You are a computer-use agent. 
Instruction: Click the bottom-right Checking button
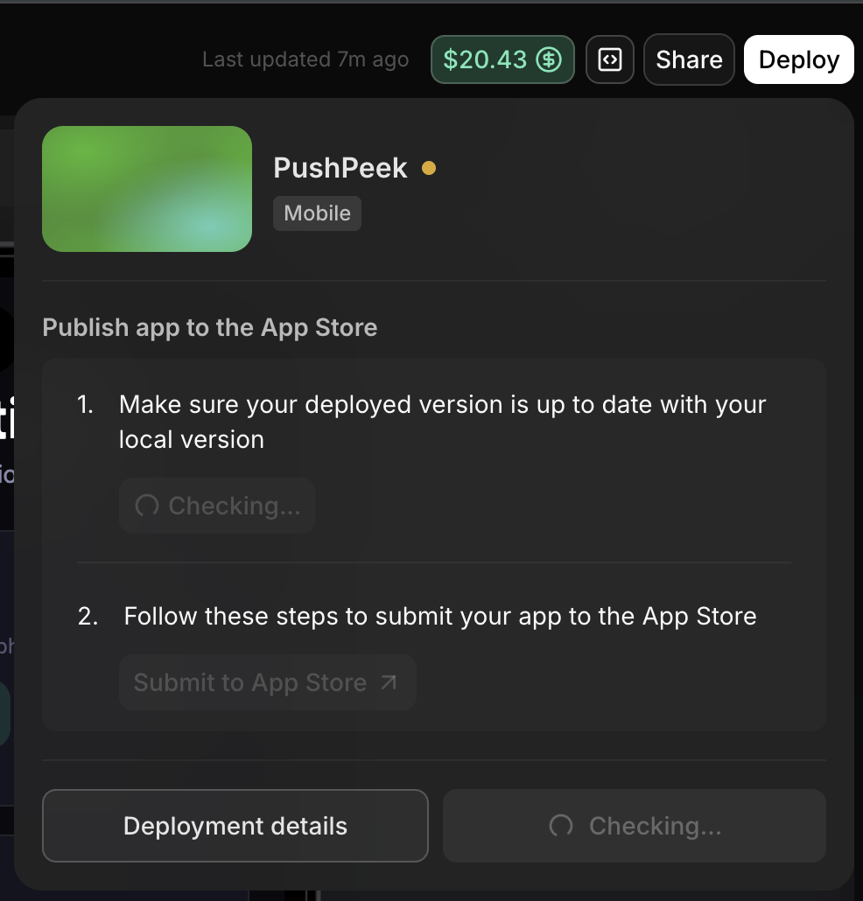pos(634,825)
